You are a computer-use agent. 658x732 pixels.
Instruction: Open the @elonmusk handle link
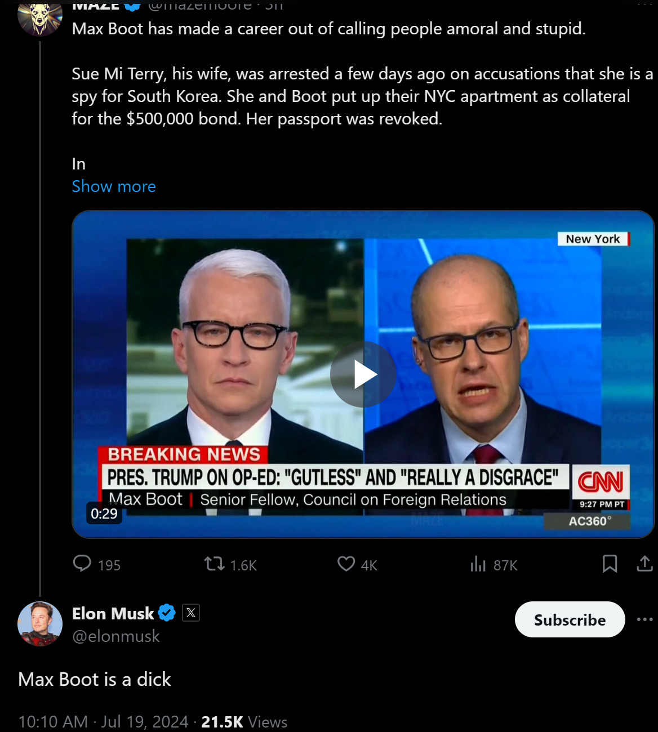[x=116, y=636]
